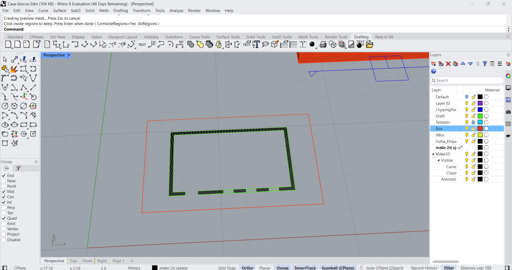The height and width of the screenshot is (270, 512).
Task: Click the New Layer icon
Action: (434, 64)
